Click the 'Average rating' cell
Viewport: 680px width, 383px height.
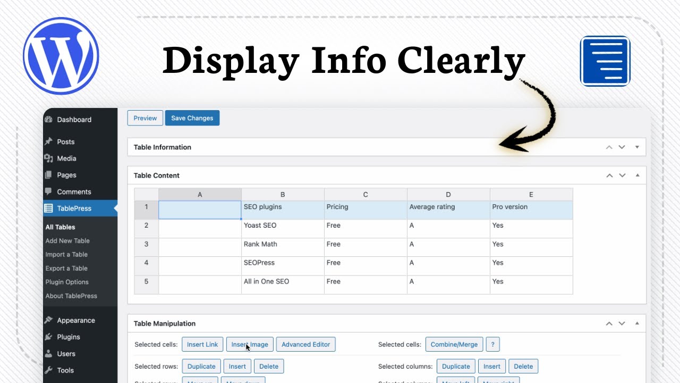click(x=448, y=210)
